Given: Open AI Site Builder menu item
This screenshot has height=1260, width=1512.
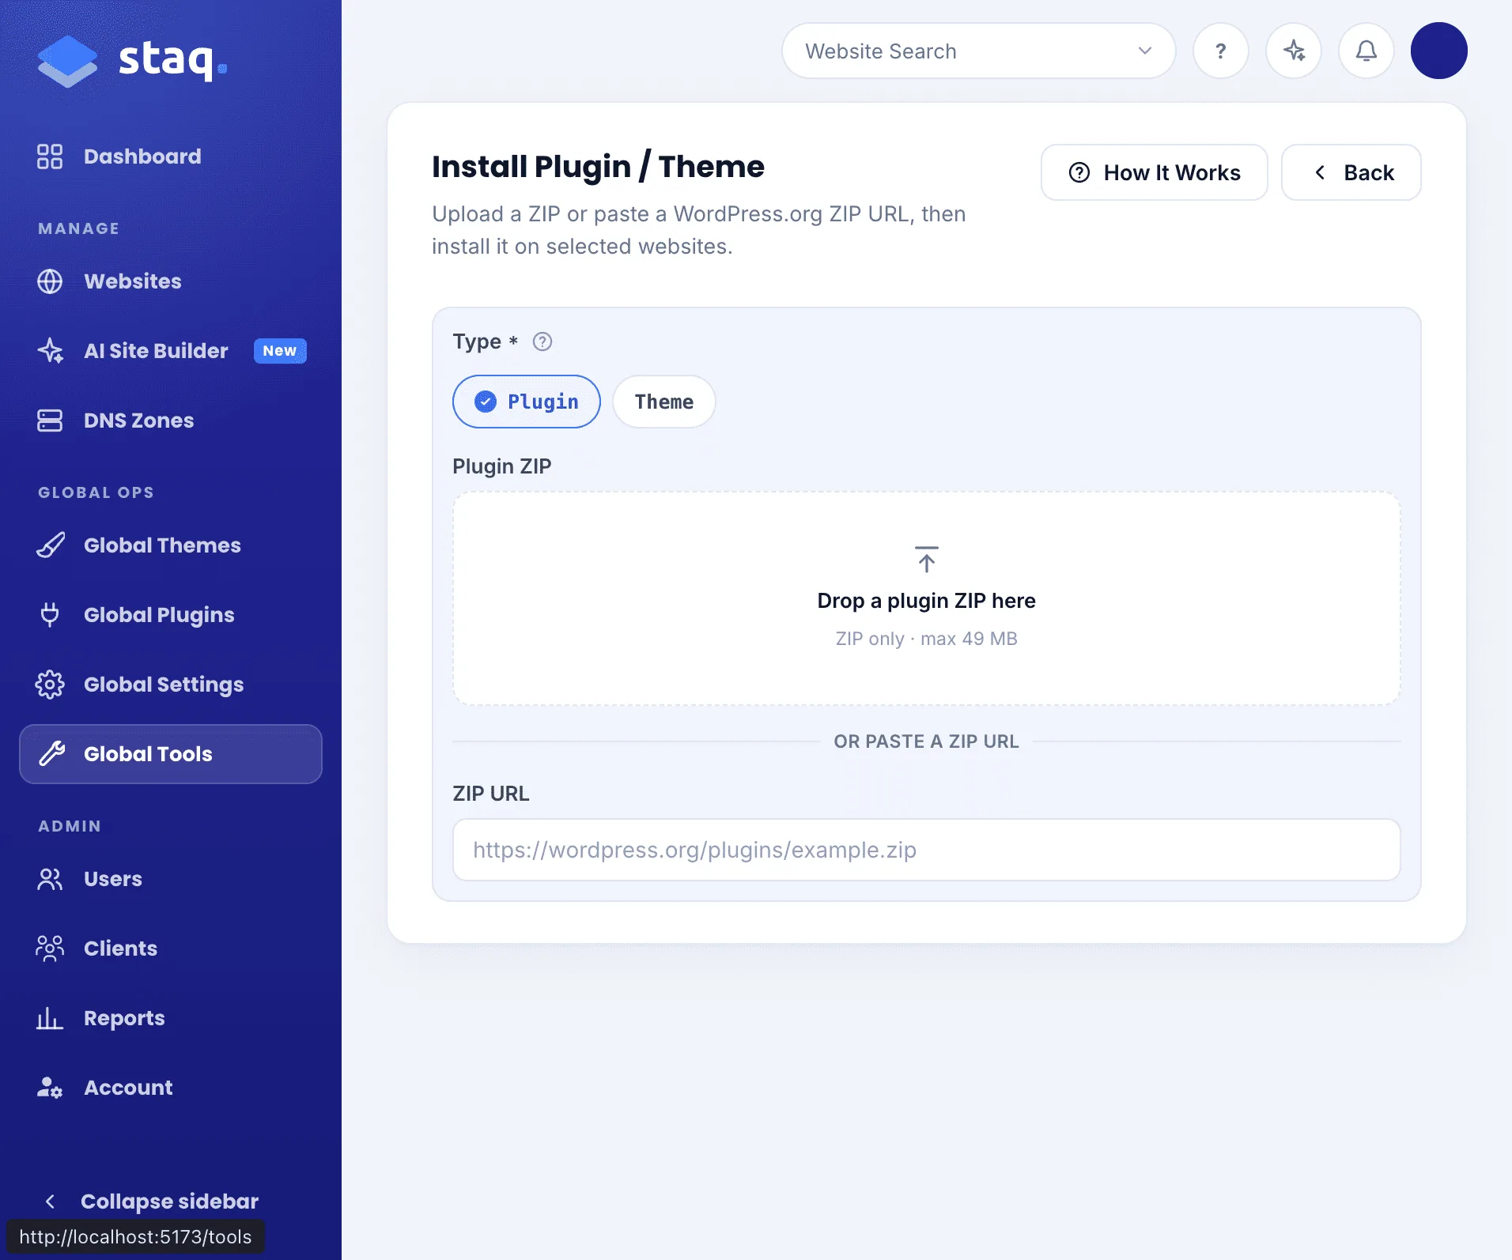Looking at the screenshot, I should pos(171,351).
